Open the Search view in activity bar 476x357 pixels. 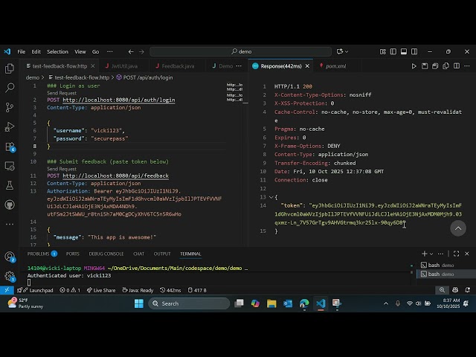click(10, 88)
